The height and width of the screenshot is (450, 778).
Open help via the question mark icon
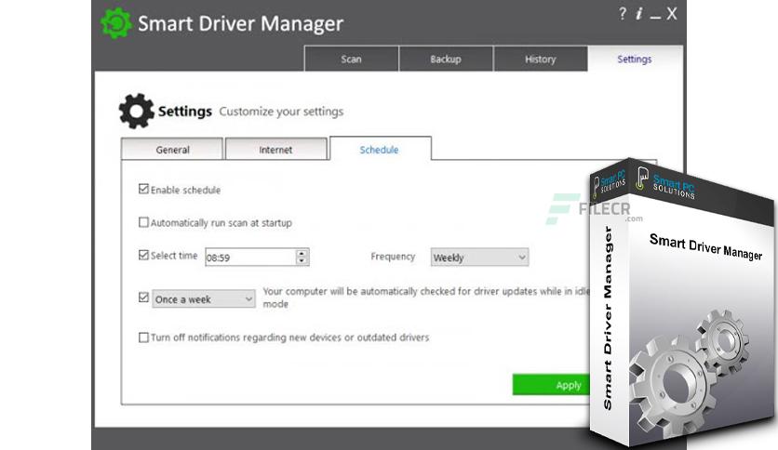coord(623,14)
